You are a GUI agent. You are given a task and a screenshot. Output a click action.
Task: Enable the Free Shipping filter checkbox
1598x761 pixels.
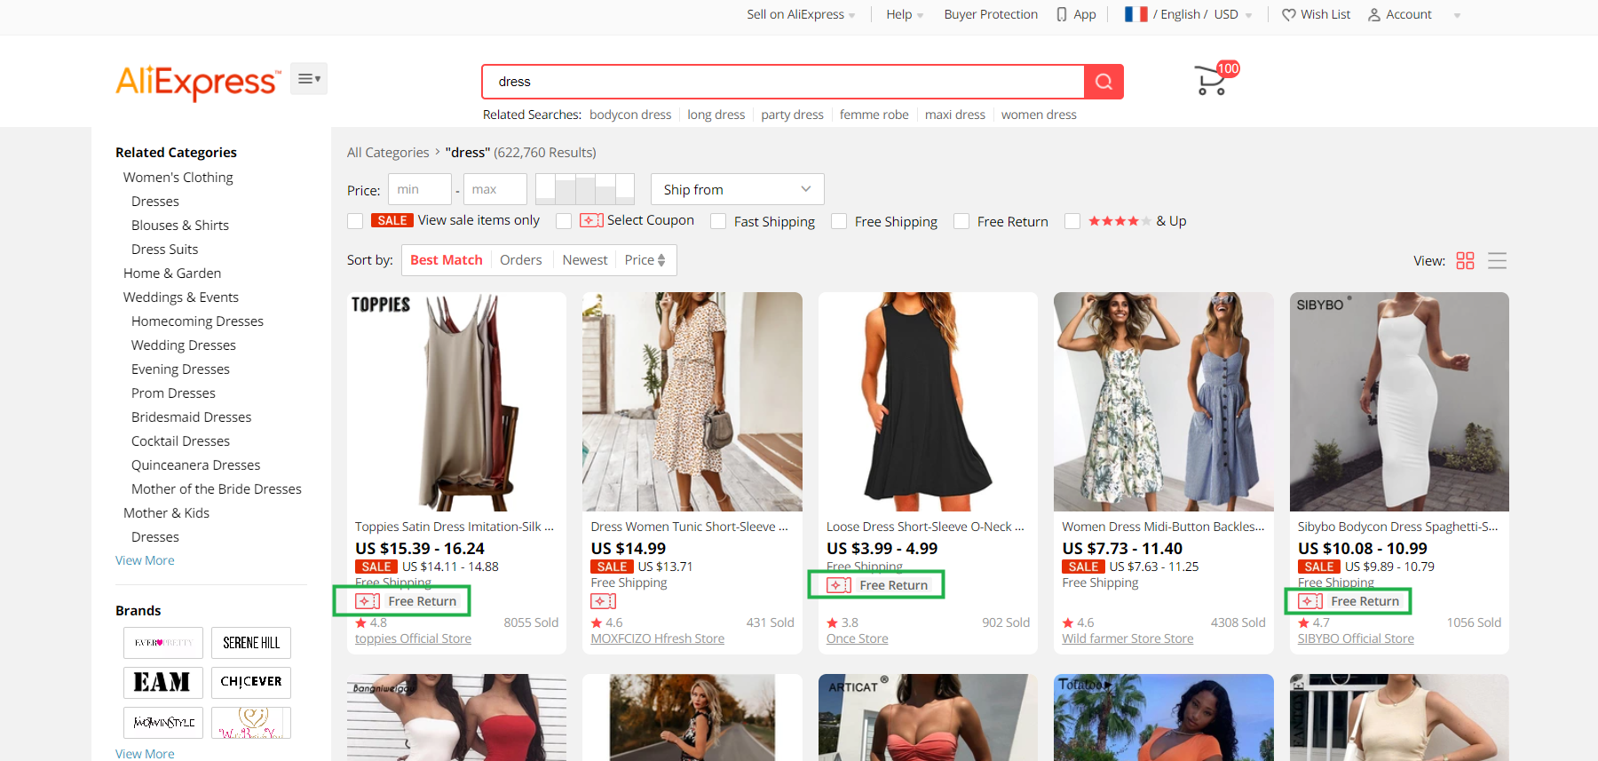839,221
